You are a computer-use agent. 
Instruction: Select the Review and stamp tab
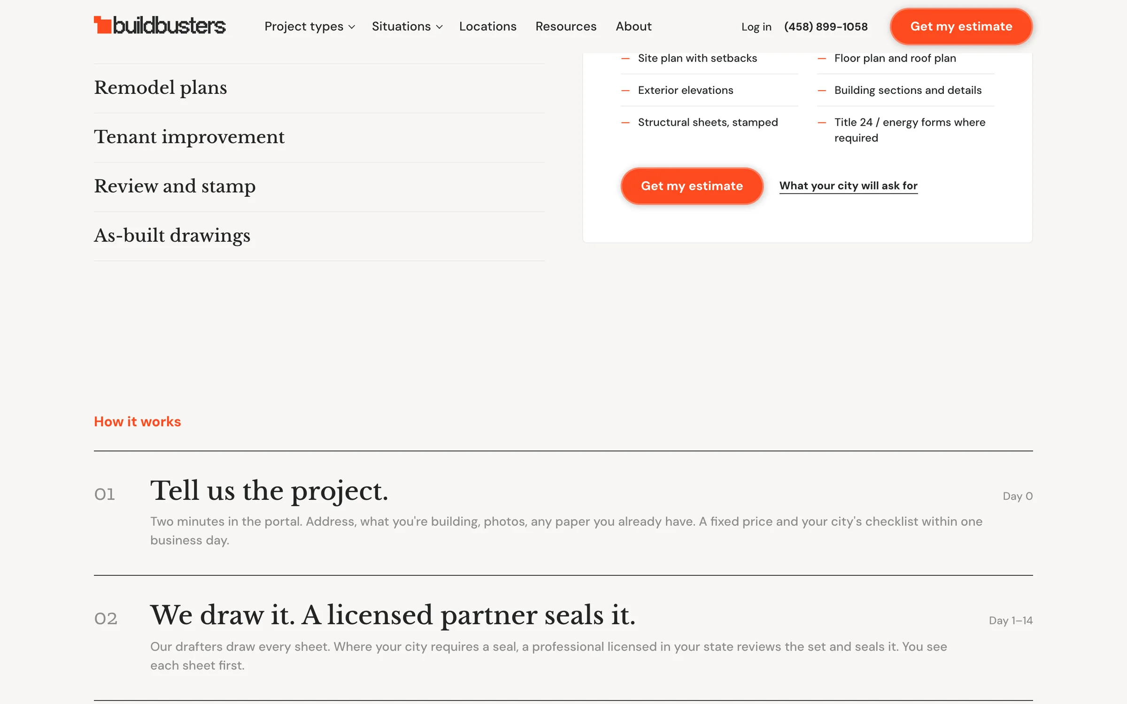click(x=319, y=187)
